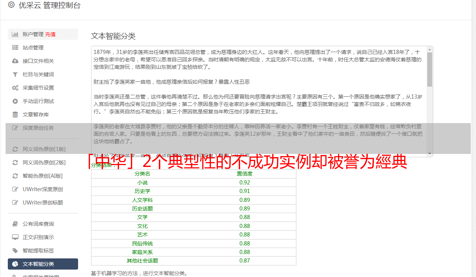476x277 pixels.
Task: Open 站点管理 in the sidebar
Action: 43,48
